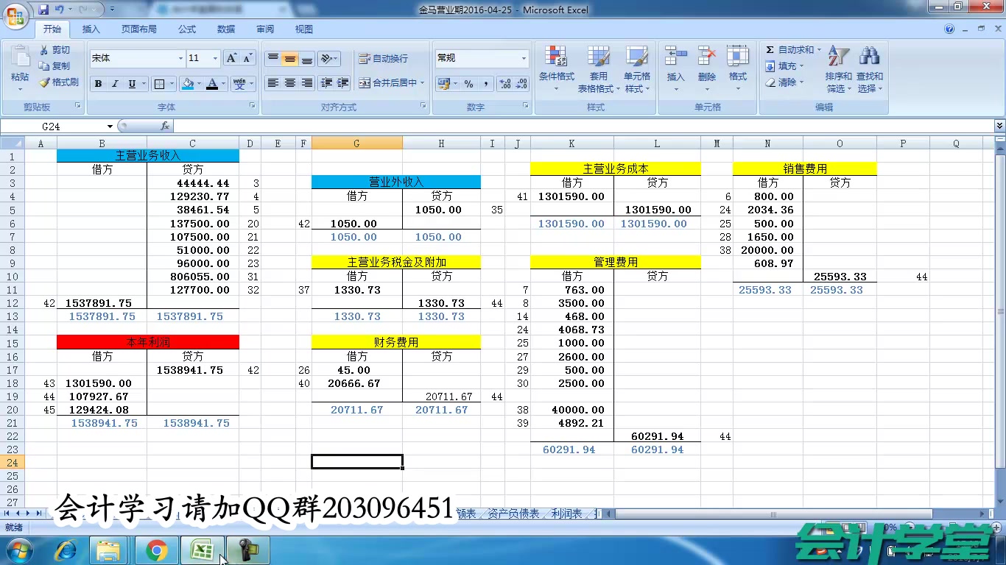Toggle bold formatting
Screen dimensions: 1006x565
[98, 84]
